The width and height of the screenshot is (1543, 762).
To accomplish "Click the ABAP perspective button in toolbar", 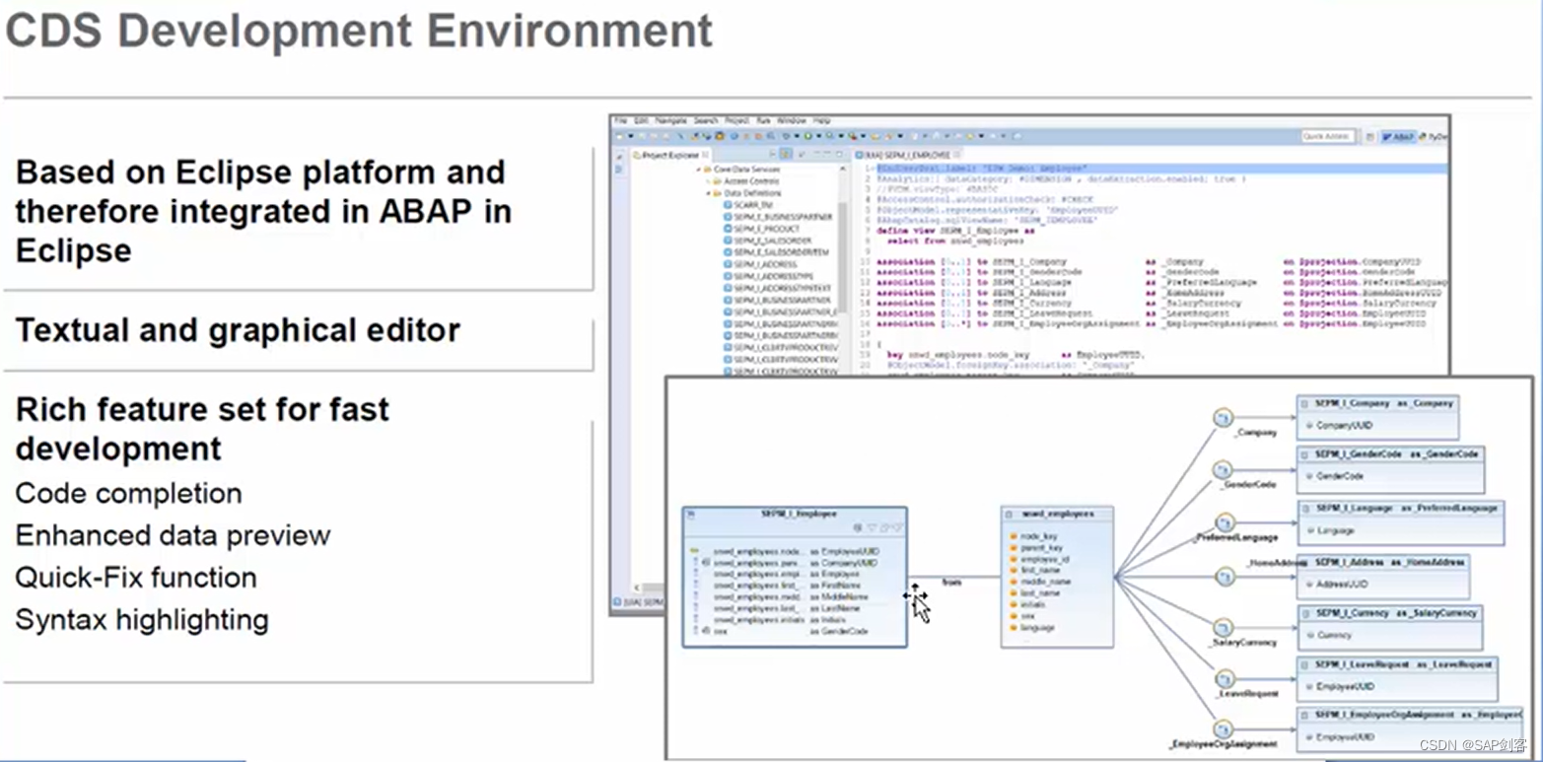I will coord(1399,137).
